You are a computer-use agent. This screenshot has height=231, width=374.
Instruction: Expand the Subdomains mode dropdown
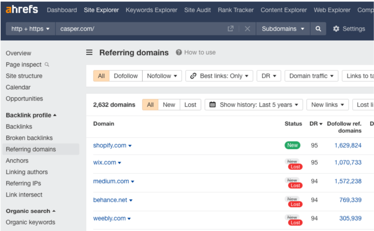coord(283,29)
